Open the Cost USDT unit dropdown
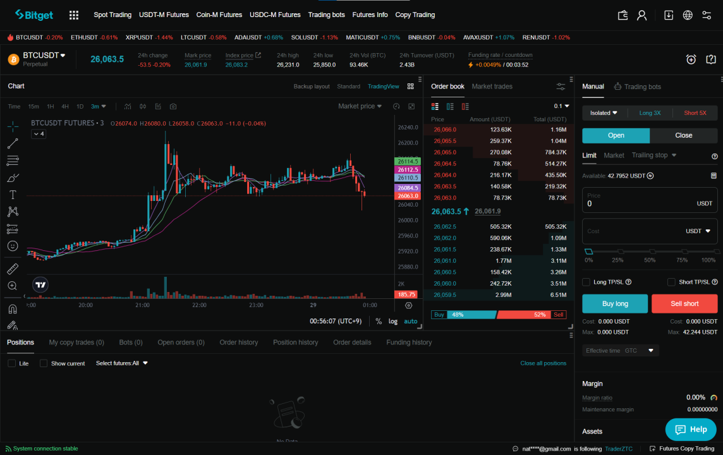Screen dimensions: 723x455 [x=698, y=231]
